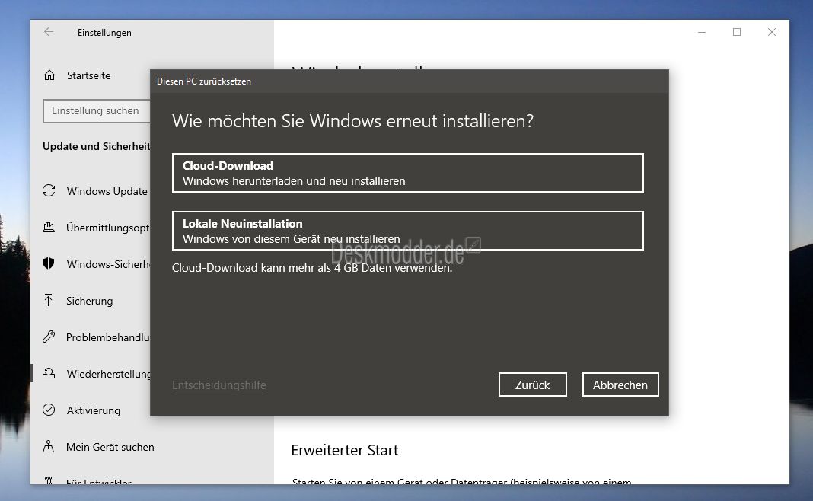Screen dimensions: 813x501
Task: Close the Einstellungen window
Action: [x=772, y=32]
